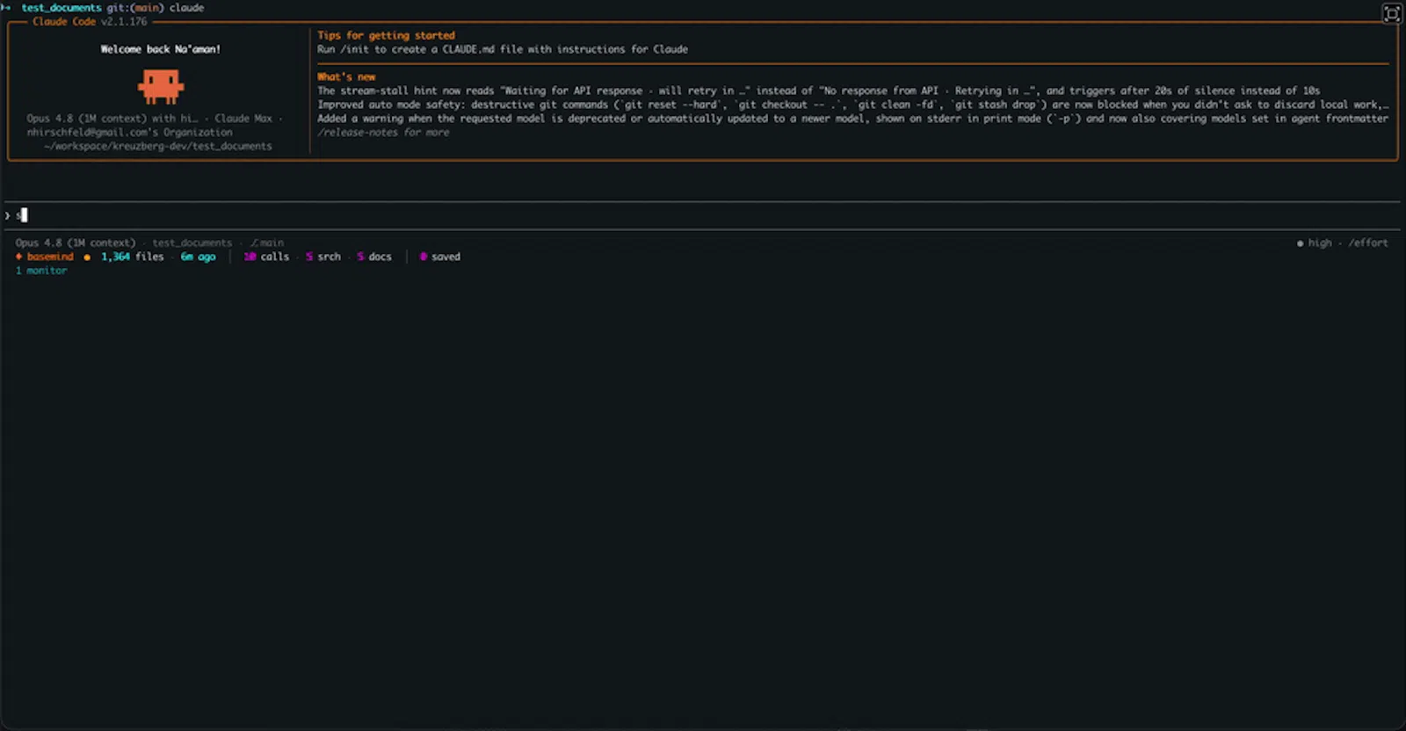Click the 'Improved auto mode safety' release note

[x=852, y=105]
